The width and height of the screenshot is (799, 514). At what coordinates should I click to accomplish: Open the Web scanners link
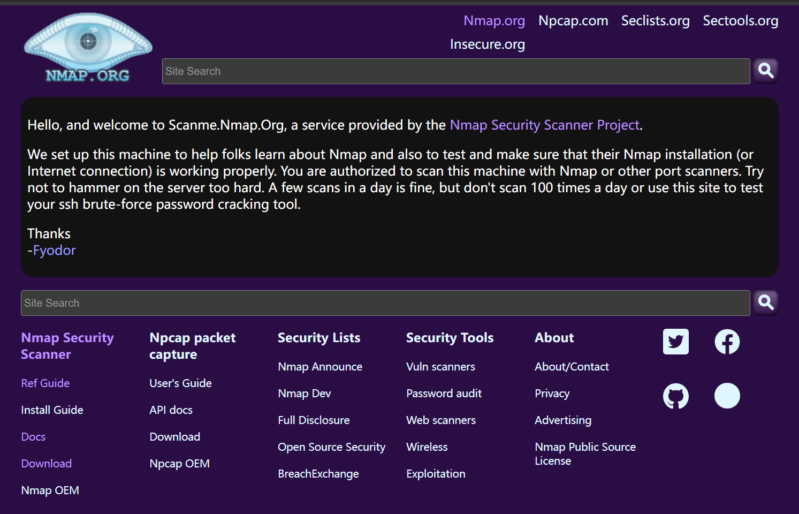point(441,420)
